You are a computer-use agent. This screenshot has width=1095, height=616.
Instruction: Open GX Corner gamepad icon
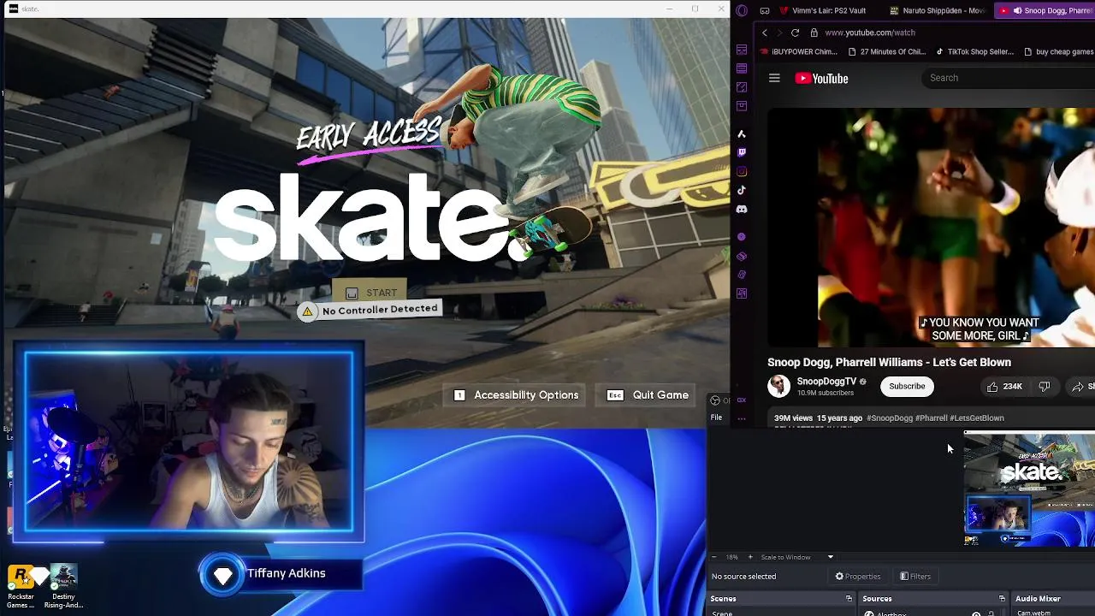pyautogui.click(x=765, y=10)
